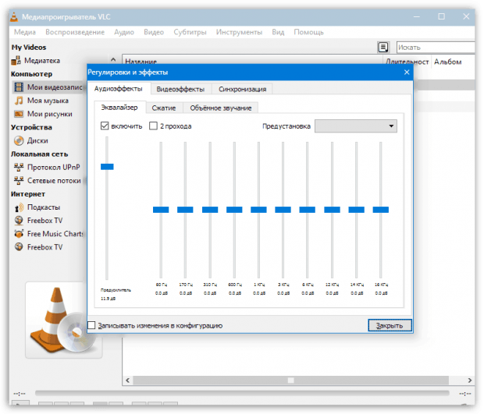This screenshot has width=484, height=414.
Task: Click the Искать search field
Action: pyautogui.click(x=436, y=48)
